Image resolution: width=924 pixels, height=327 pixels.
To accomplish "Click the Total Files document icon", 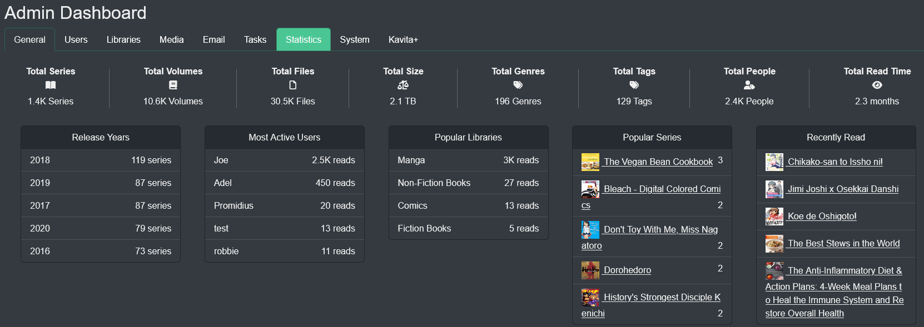I will tap(292, 85).
